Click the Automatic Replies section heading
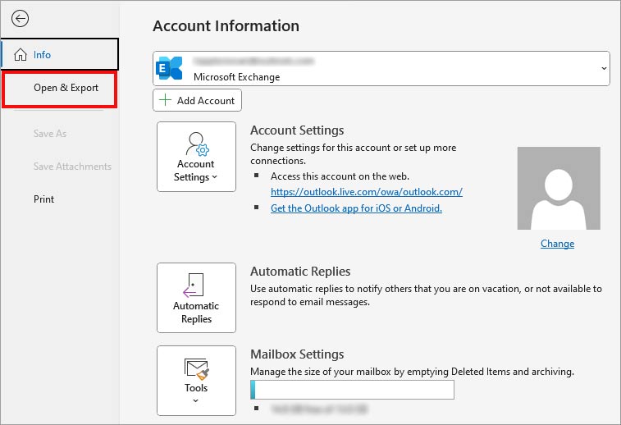 (300, 272)
